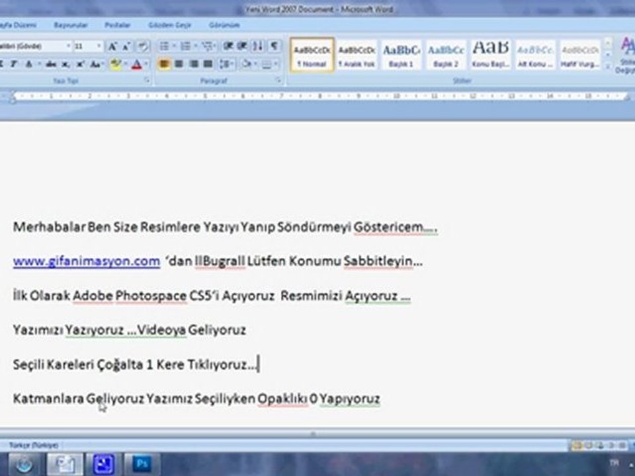635x476 pixels.
Task: Click the word 'Merhabalar' in document
Action: tap(50, 227)
